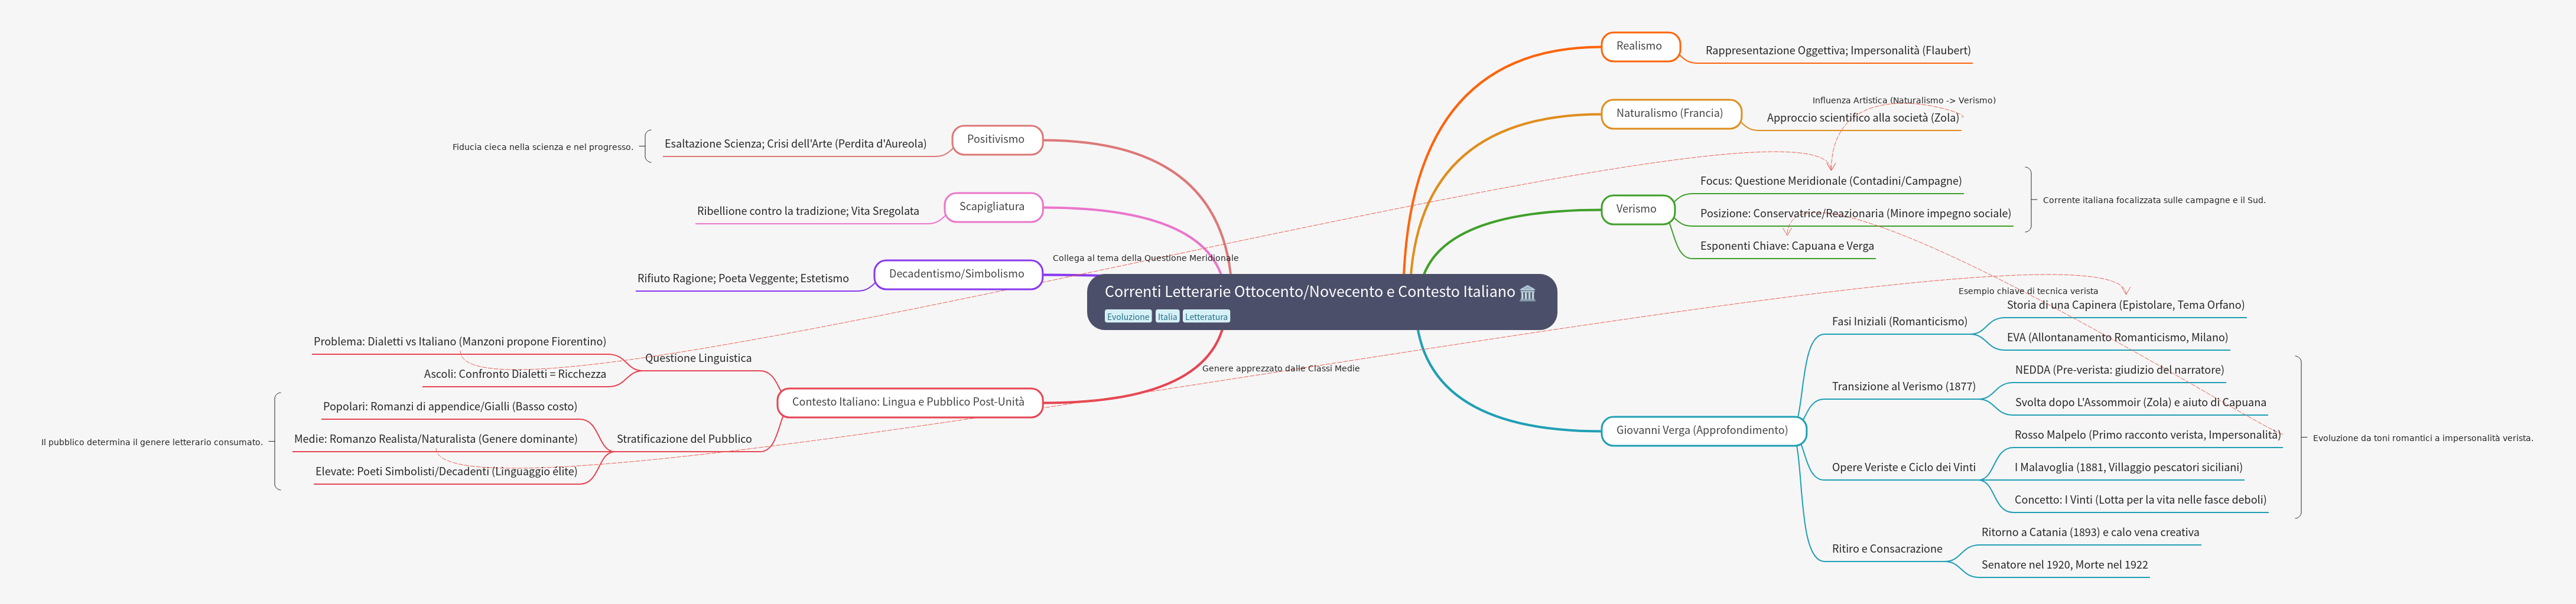Click the Verismo branch node

(x=1636, y=209)
